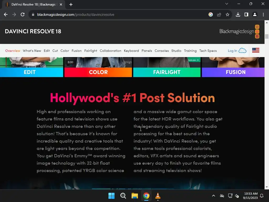
Task: Click the OneDrive tray icon
Action: tap(222, 196)
